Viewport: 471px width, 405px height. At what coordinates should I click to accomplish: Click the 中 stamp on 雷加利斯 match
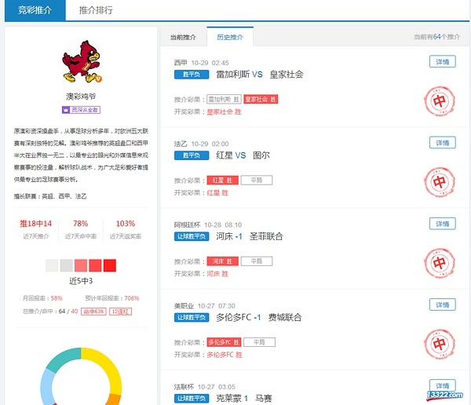click(439, 101)
